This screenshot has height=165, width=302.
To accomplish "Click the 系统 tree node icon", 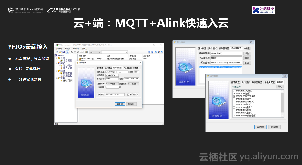I will coord(59,58).
